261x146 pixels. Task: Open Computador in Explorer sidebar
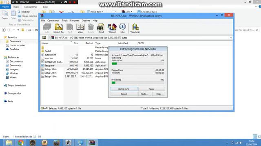pos(14,93)
